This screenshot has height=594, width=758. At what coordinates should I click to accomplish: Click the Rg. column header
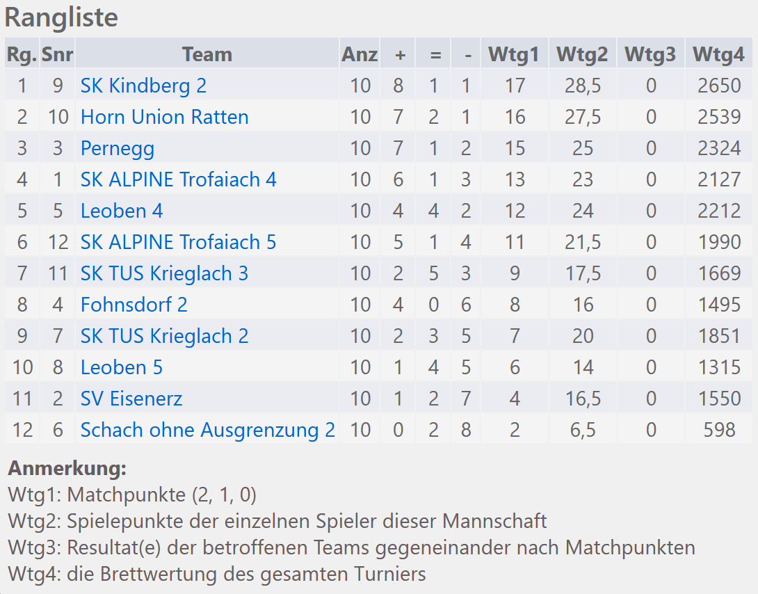22,54
